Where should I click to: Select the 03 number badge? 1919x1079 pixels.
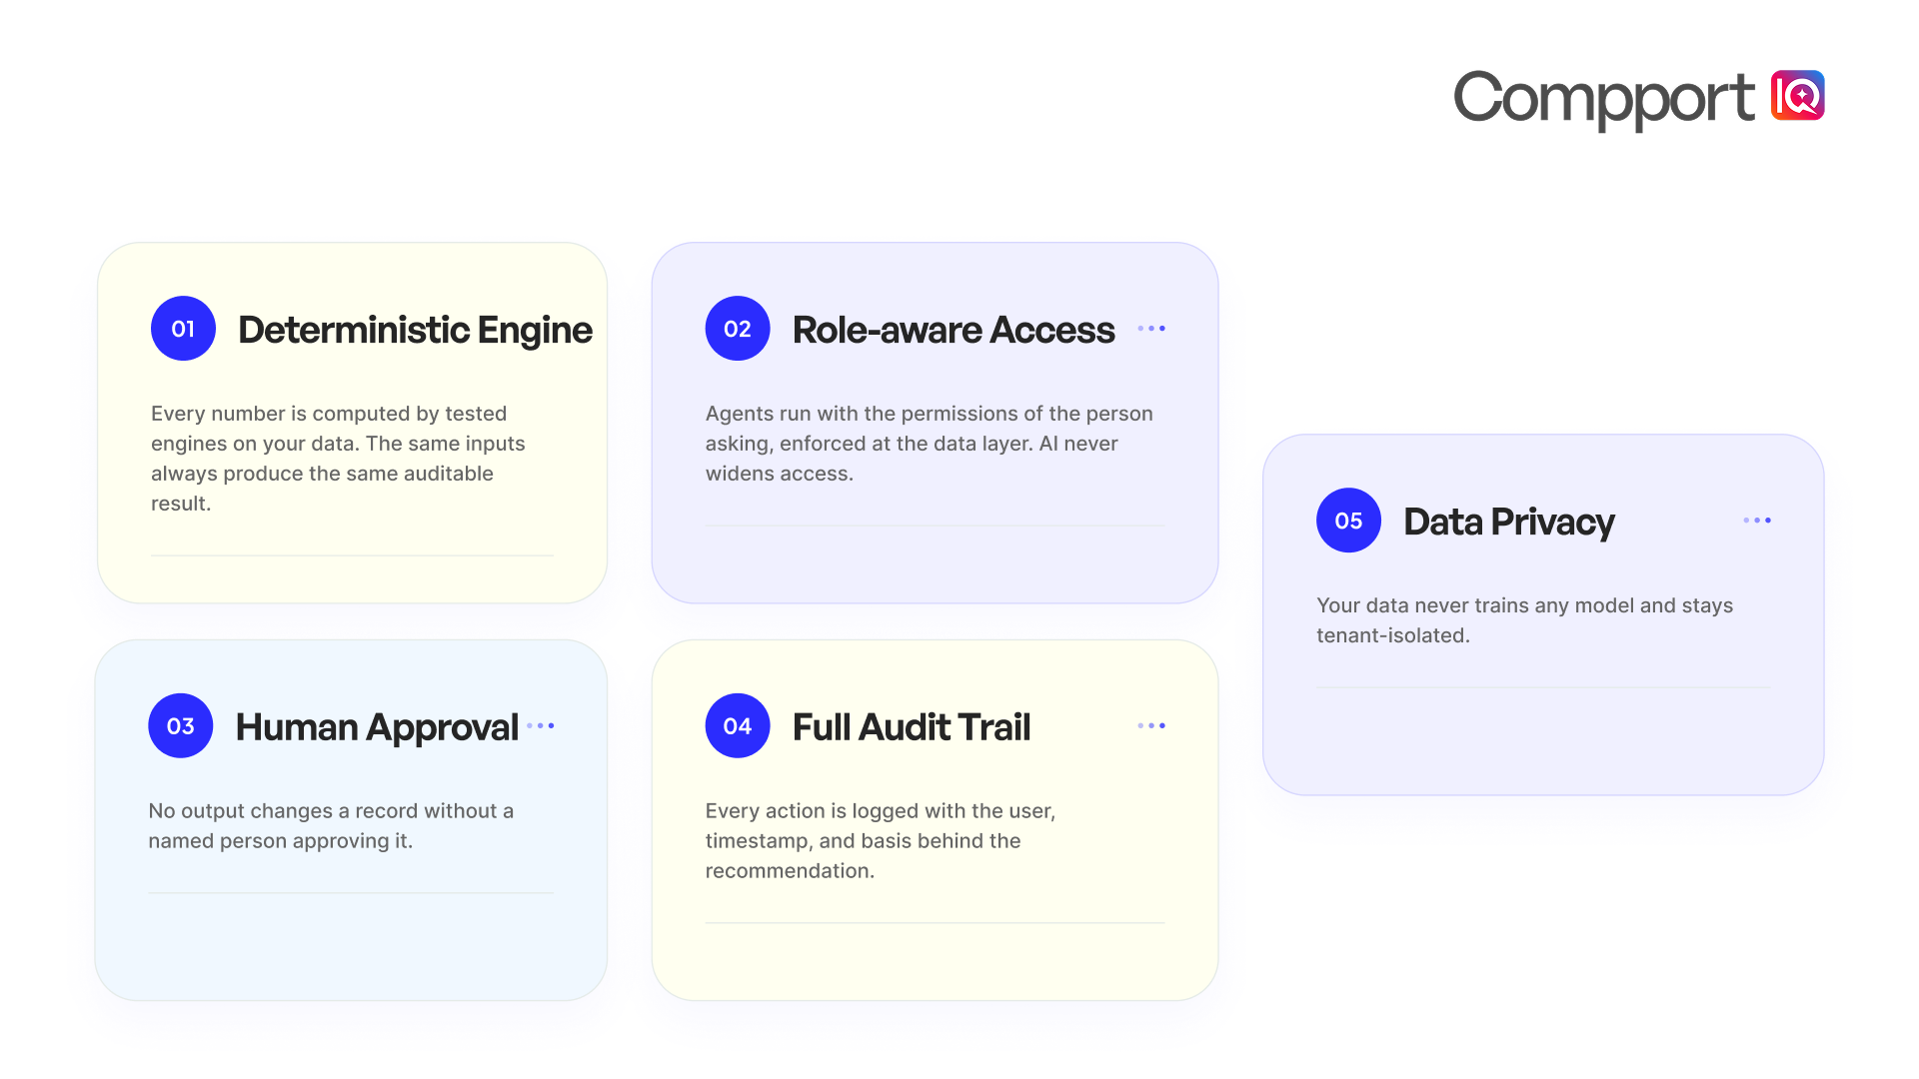click(x=181, y=726)
